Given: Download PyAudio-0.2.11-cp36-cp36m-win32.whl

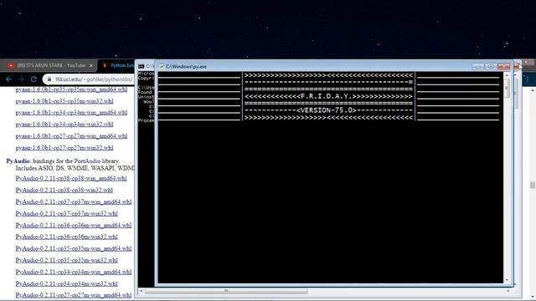Looking at the screenshot, I should pyautogui.click(x=66, y=237).
